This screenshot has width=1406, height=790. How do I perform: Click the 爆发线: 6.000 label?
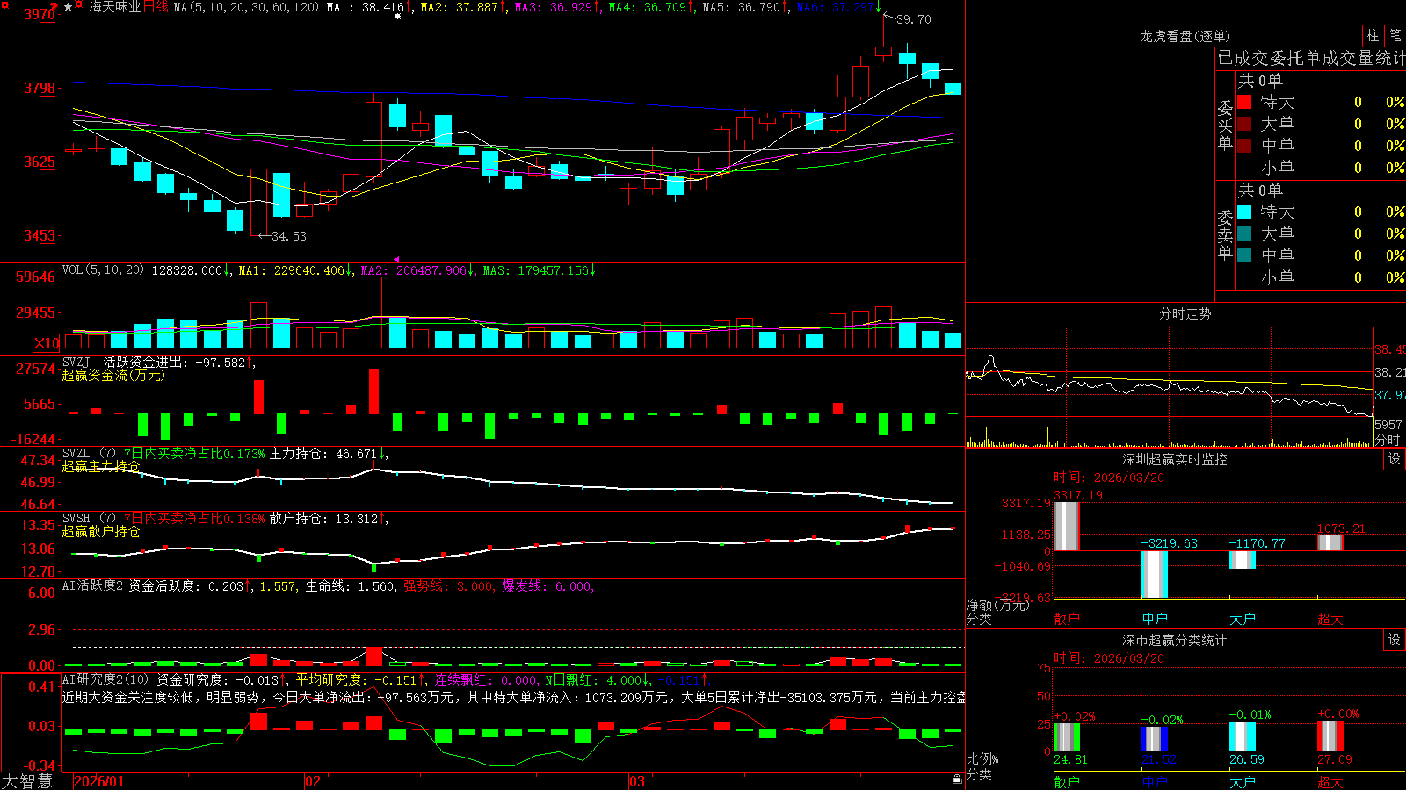(547, 585)
